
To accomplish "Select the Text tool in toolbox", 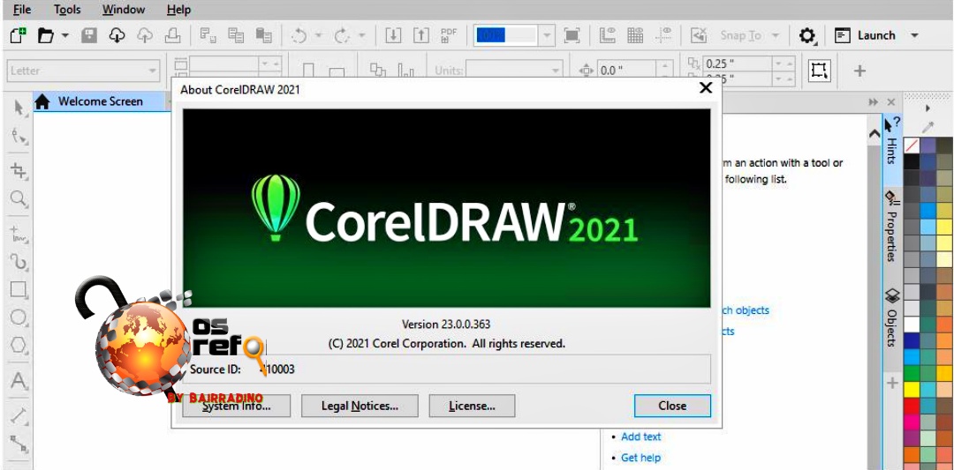I will 19,381.
